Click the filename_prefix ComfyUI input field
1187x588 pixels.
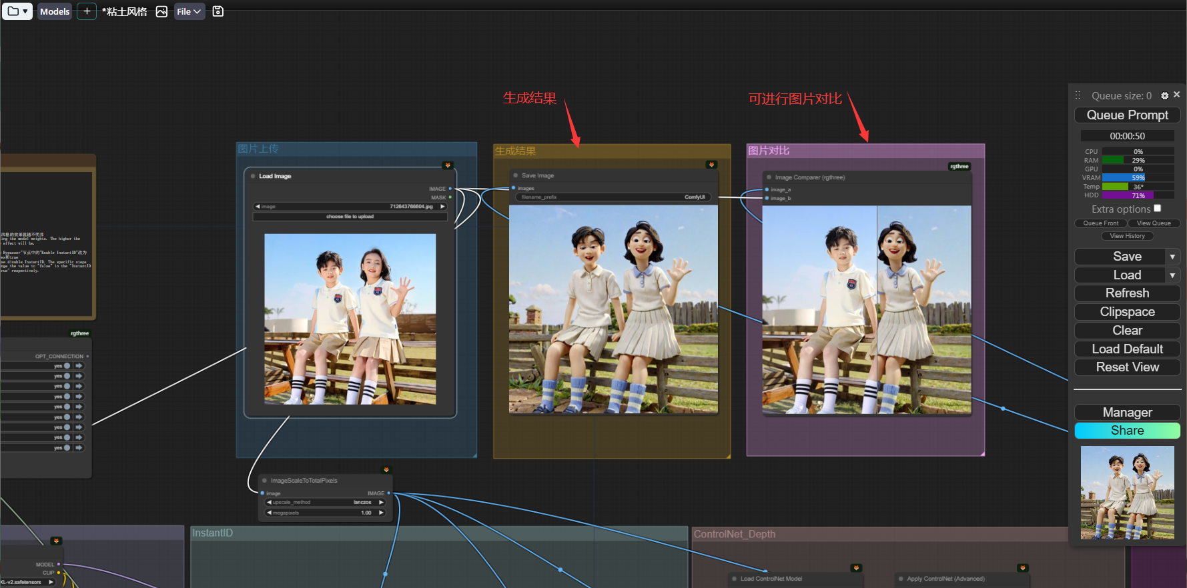click(613, 197)
